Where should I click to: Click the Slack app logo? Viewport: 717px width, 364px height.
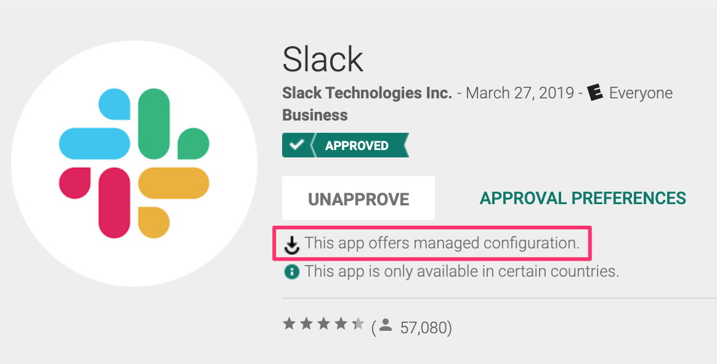(134, 163)
